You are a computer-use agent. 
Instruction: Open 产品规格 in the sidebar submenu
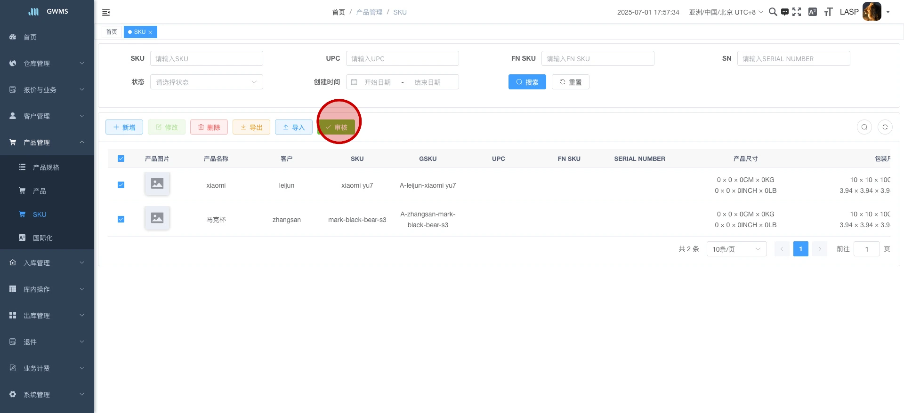click(x=46, y=167)
